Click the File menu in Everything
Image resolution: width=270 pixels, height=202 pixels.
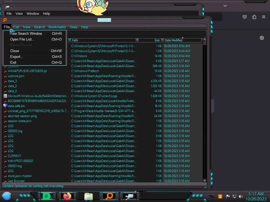click(7, 27)
